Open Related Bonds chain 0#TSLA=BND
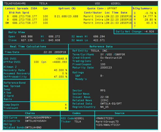The width and height of the screenshot is (161, 132). coord(33,127)
